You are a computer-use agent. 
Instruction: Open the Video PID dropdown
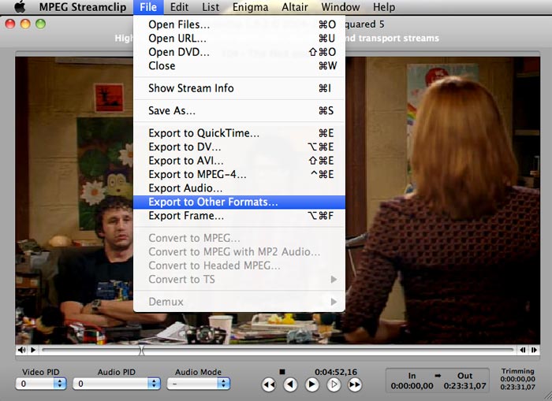pyautogui.click(x=41, y=384)
